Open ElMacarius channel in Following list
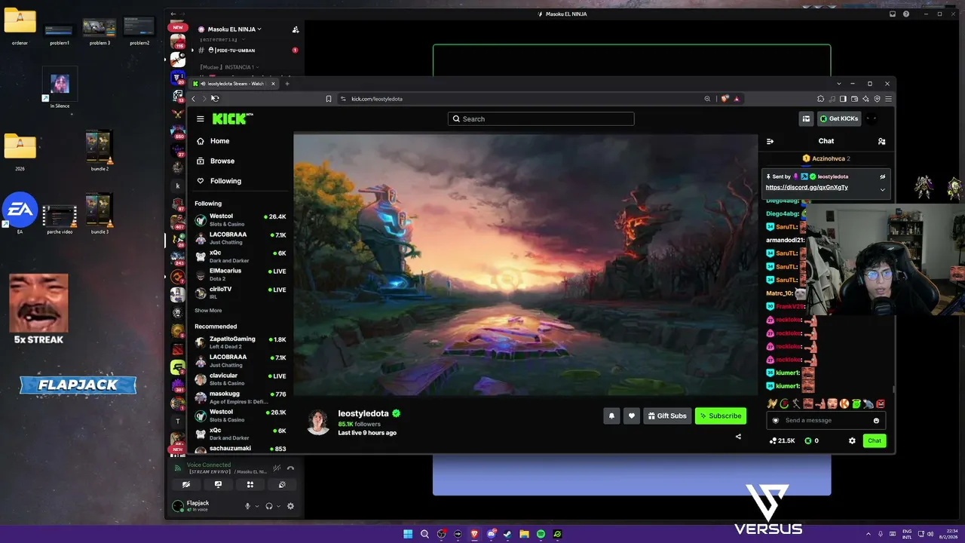The width and height of the screenshot is (965, 543). click(240, 275)
